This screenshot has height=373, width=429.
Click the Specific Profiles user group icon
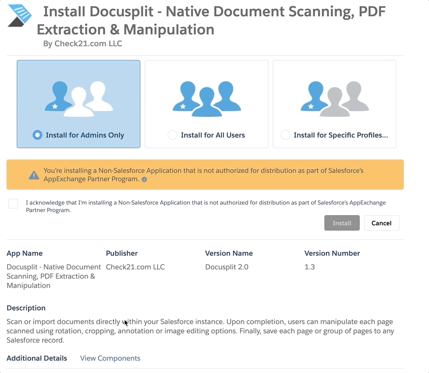click(335, 99)
